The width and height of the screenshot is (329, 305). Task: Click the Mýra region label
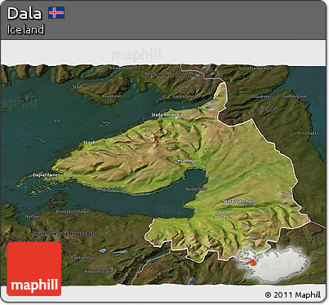click(x=306, y=239)
